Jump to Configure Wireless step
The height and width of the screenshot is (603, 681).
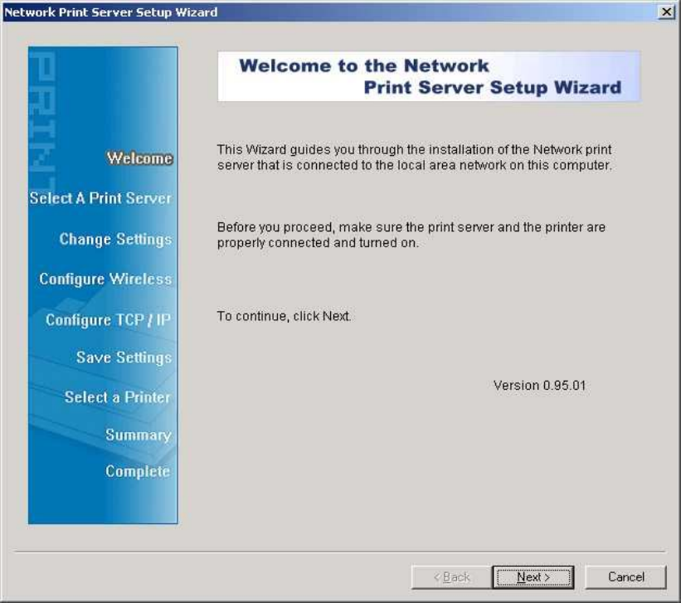tap(105, 279)
